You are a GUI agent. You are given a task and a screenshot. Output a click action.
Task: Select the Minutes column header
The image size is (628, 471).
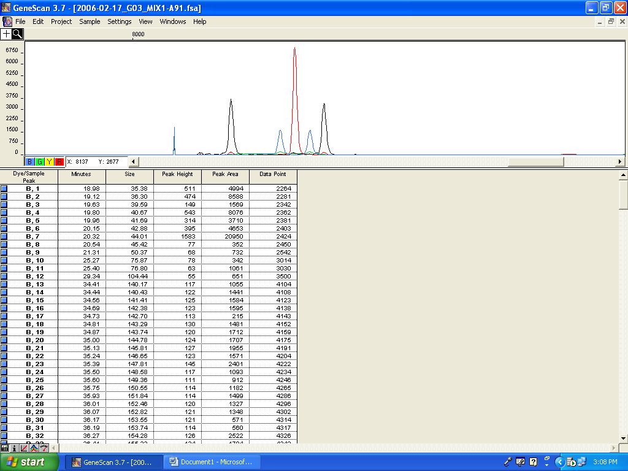[x=82, y=177]
